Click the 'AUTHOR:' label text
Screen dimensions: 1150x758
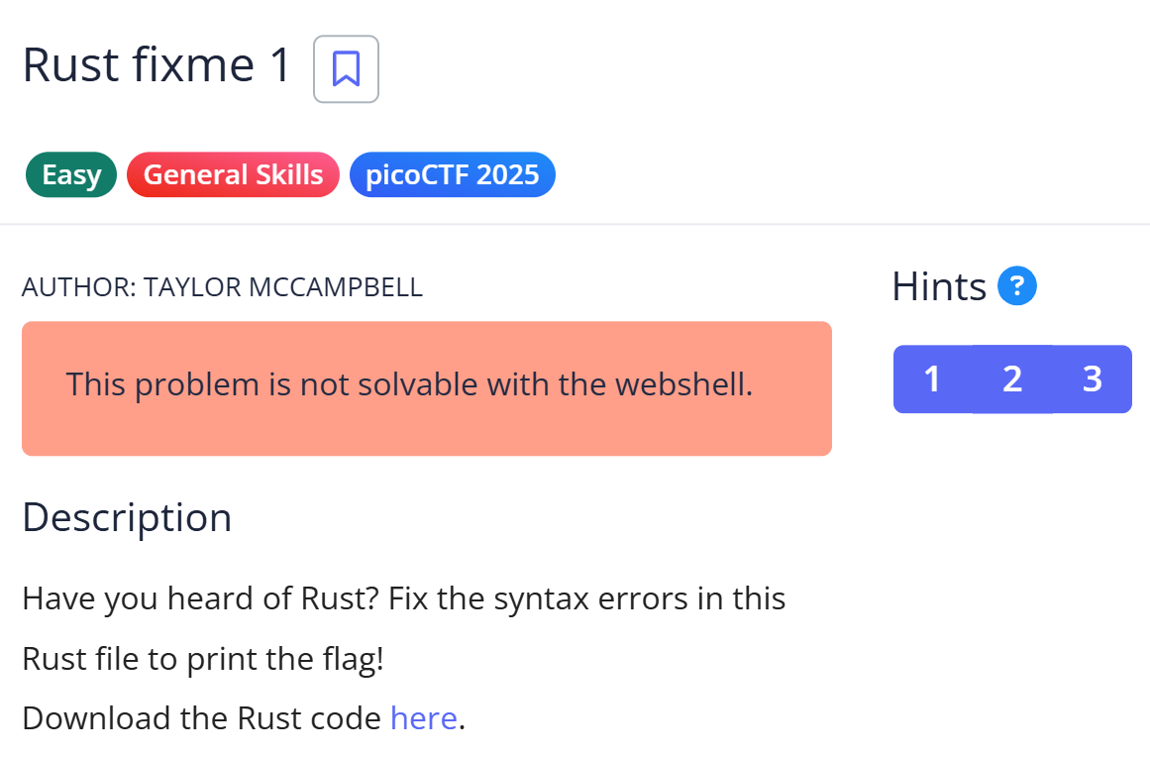click(x=79, y=288)
